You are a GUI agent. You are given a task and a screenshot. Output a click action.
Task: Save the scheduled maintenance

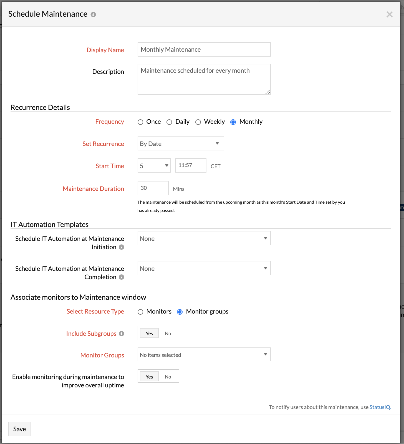pos(19,429)
